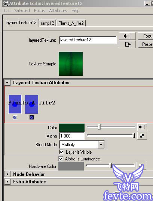Remove second layer via its X box

click(x=32, y=117)
